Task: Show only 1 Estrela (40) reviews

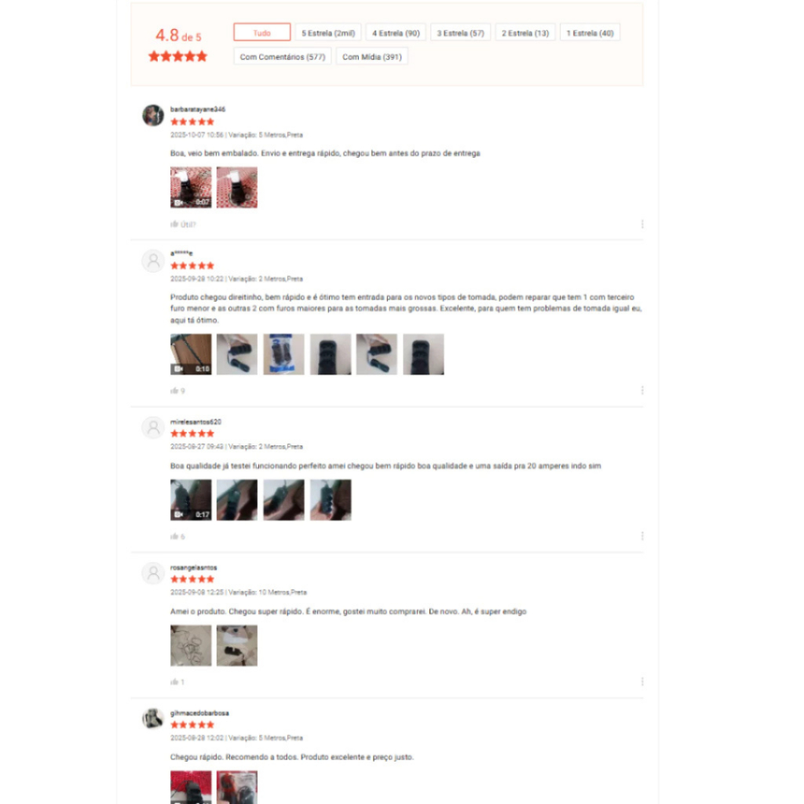Action: (590, 33)
